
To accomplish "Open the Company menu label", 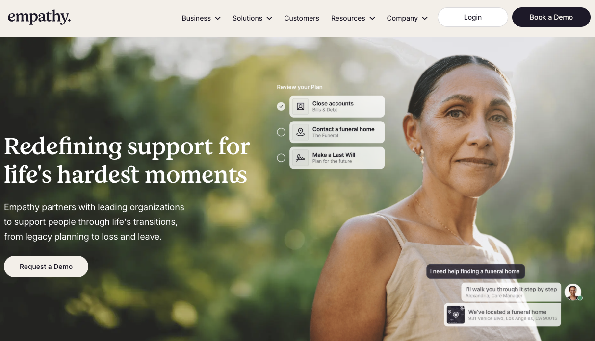I will click(402, 18).
